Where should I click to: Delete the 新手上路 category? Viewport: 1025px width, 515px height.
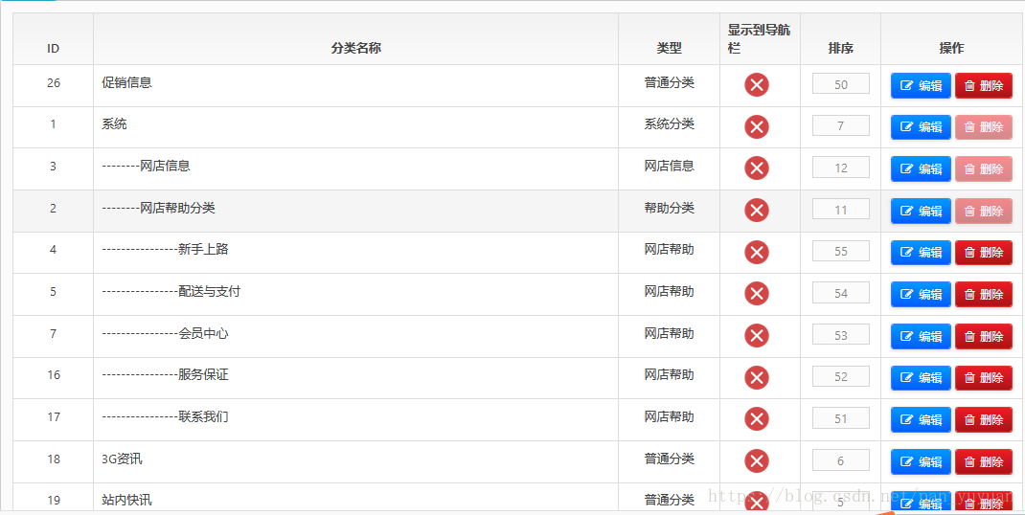984,253
